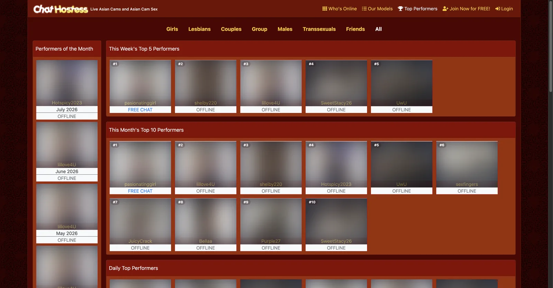Open the Our Models link
The image size is (553, 288).
click(x=377, y=9)
